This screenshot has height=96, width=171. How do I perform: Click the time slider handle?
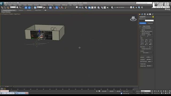click(7, 87)
